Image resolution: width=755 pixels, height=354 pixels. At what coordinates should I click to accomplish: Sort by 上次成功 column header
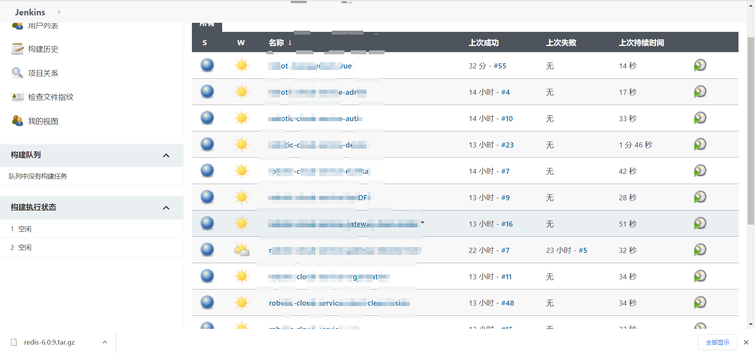click(x=484, y=42)
